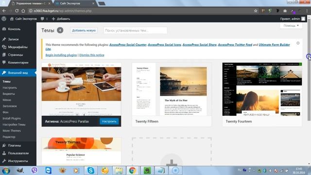Click Begin installing plugins link
311x175 pixels.
tap(61, 55)
